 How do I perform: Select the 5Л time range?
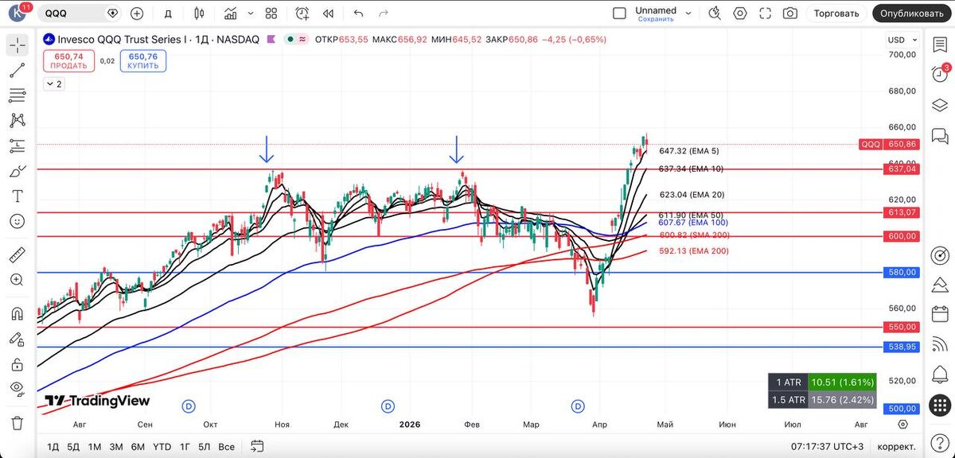(x=205, y=446)
